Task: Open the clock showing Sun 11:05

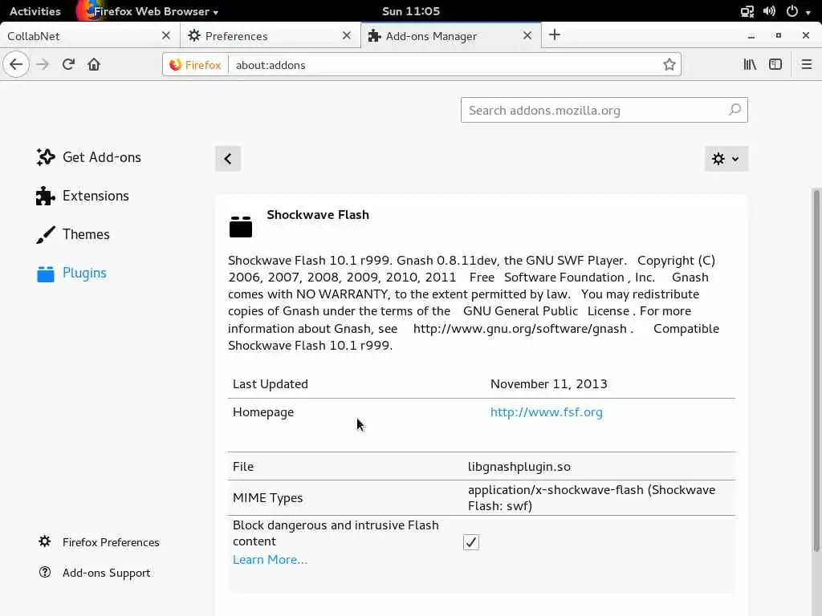Action: tap(411, 11)
